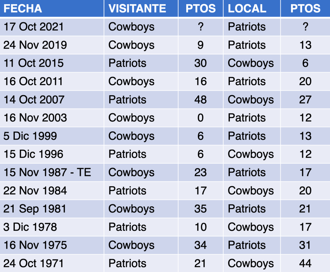330x272 pixels.
Task: Click the visitor score 48 cell
Action: point(200,100)
